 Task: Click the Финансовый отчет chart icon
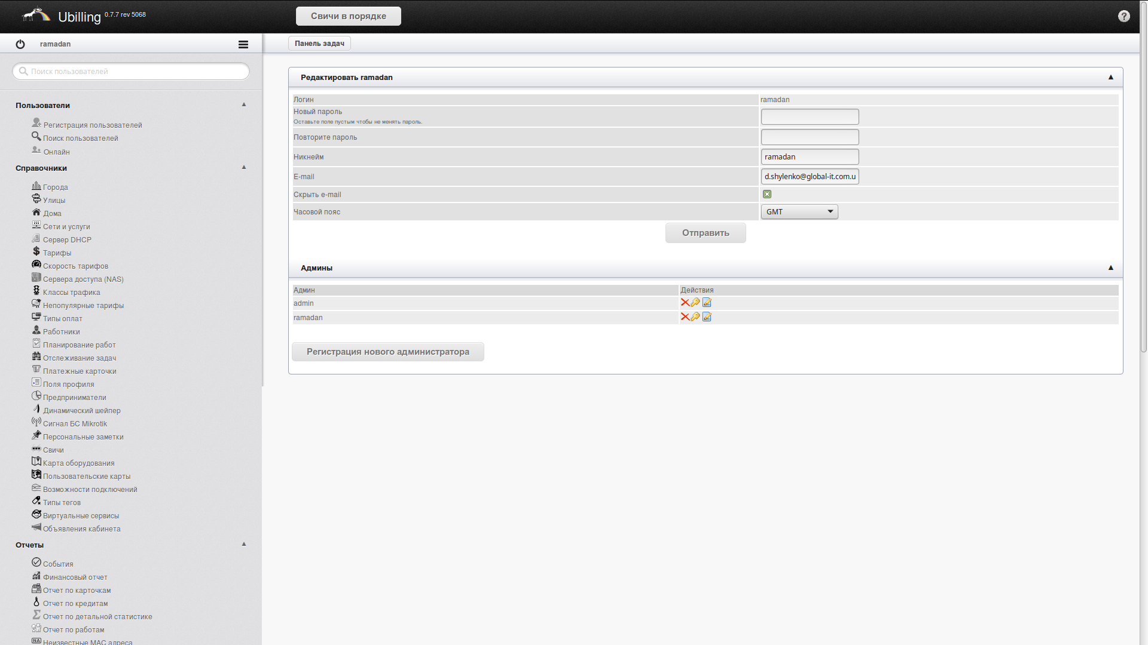tap(36, 576)
